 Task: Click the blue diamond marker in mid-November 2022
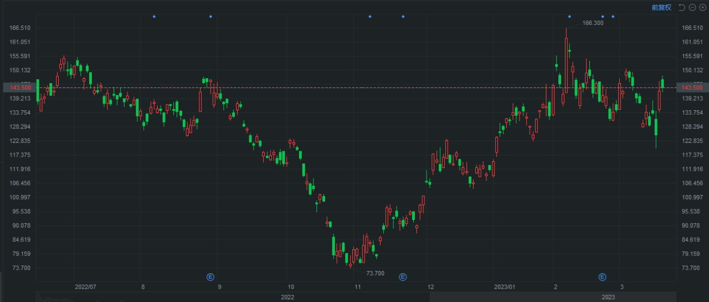(x=369, y=17)
